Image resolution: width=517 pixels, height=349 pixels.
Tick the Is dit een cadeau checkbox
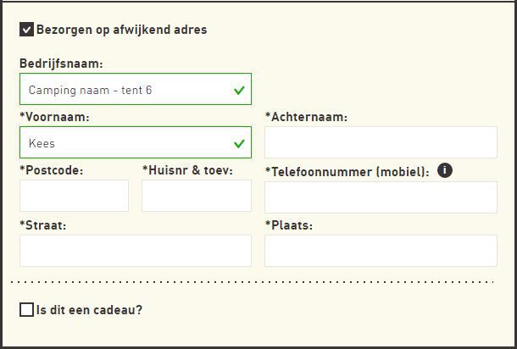pyautogui.click(x=26, y=310)
